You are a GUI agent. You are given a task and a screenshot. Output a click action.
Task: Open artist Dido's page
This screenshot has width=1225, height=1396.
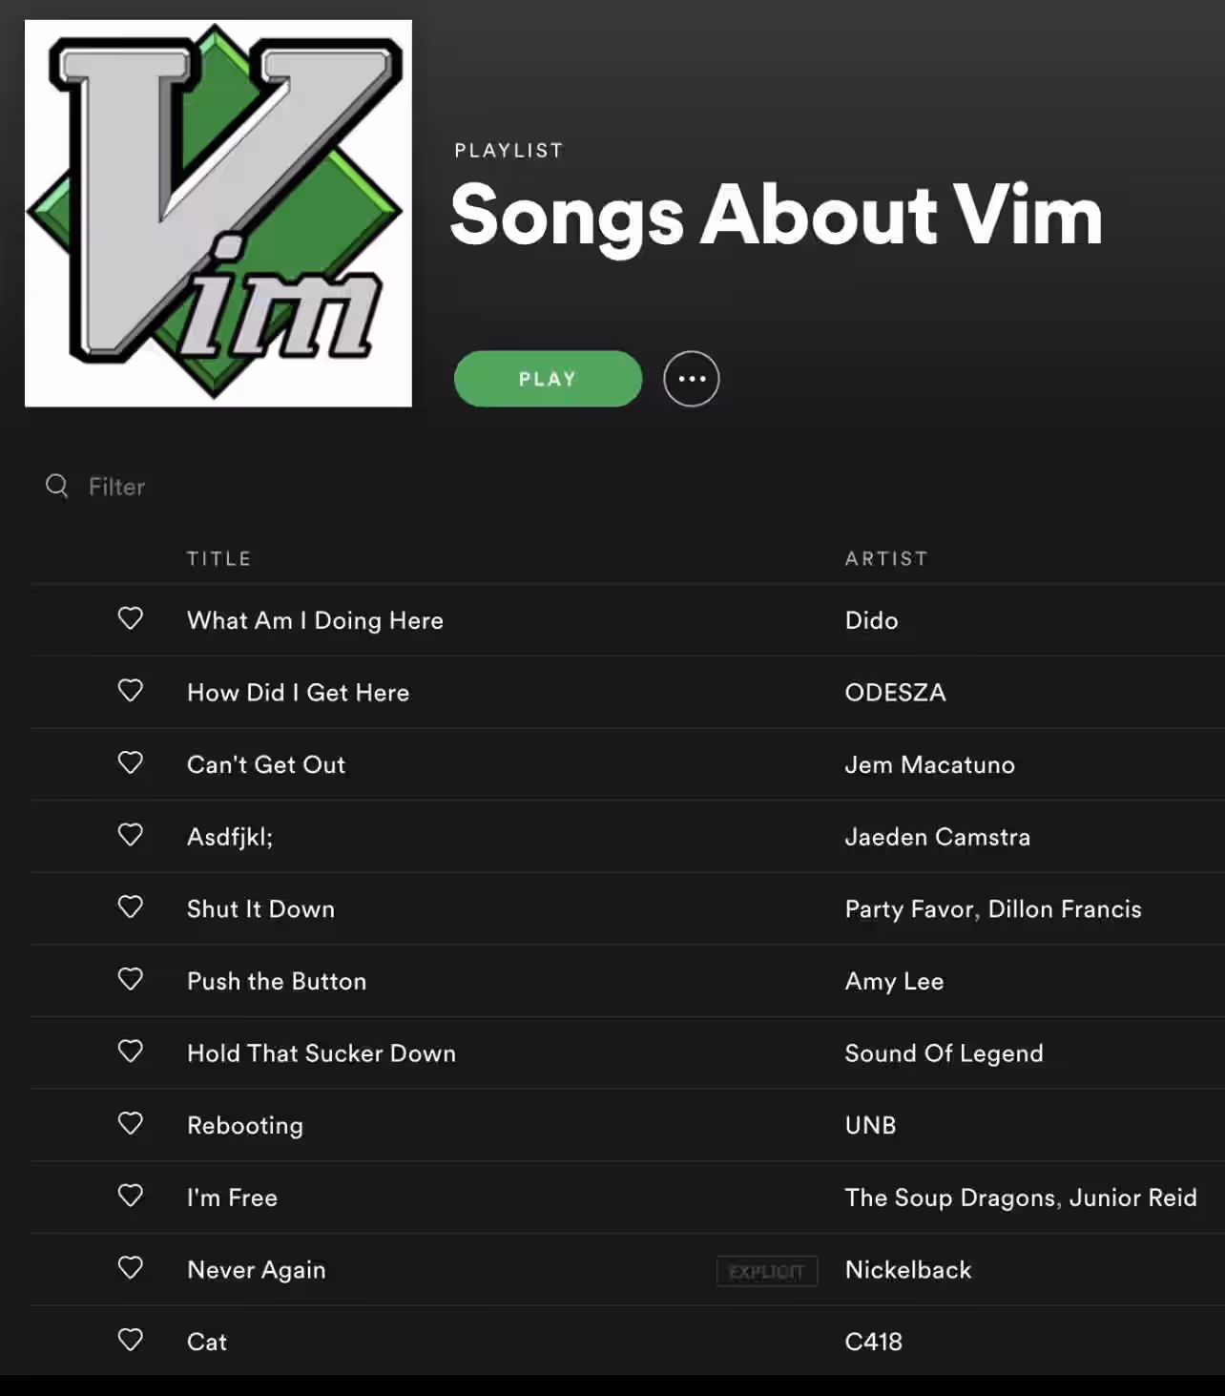[872, 620]
